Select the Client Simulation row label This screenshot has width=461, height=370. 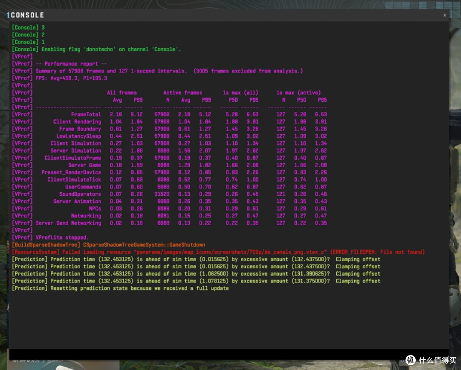coord(76,144)
